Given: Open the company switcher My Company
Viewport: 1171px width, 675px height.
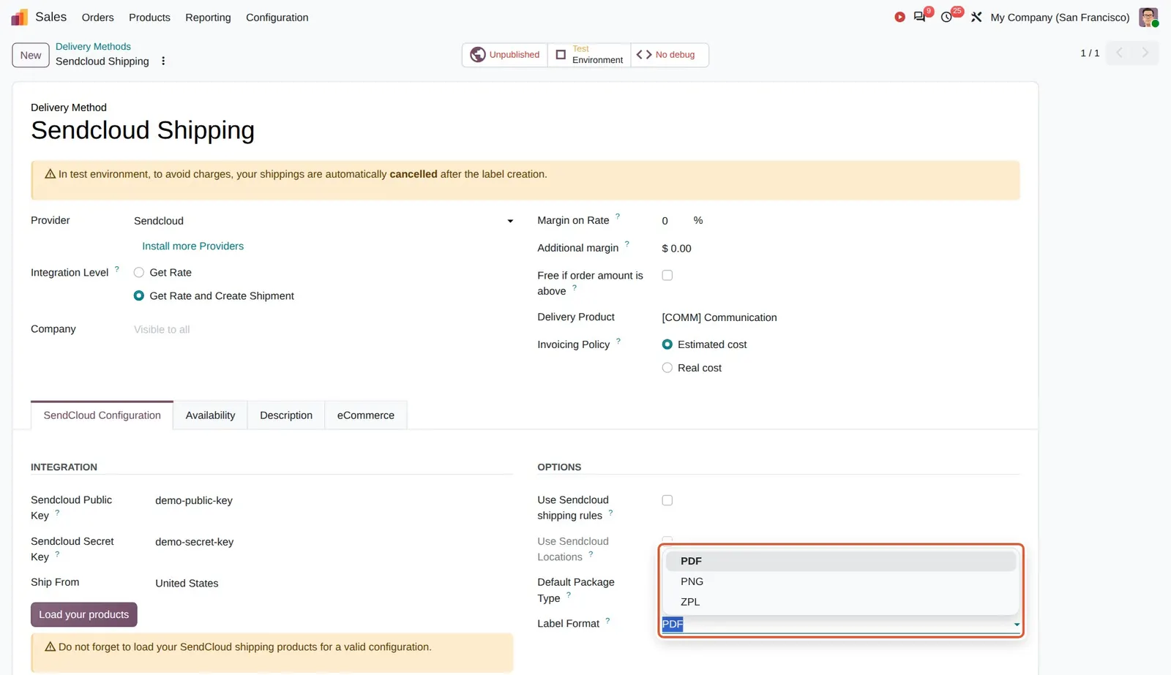Looking at the screenshot, I should 1060,18.
